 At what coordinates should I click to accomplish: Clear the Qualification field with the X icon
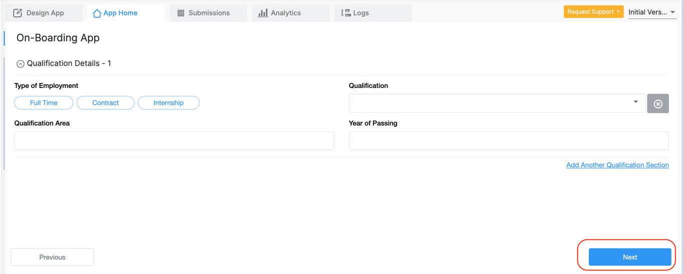tap(658, 103)
